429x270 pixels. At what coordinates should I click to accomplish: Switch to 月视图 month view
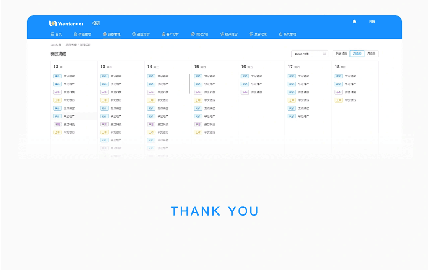click(x=371, y=54)
